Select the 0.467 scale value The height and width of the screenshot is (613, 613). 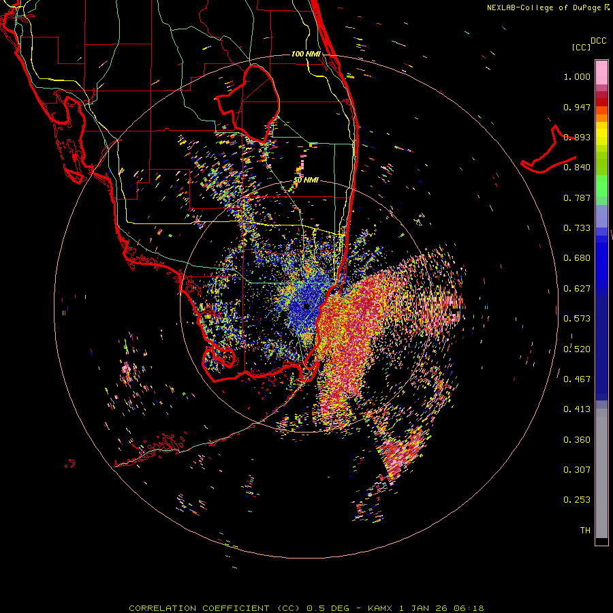pos(577,379)
